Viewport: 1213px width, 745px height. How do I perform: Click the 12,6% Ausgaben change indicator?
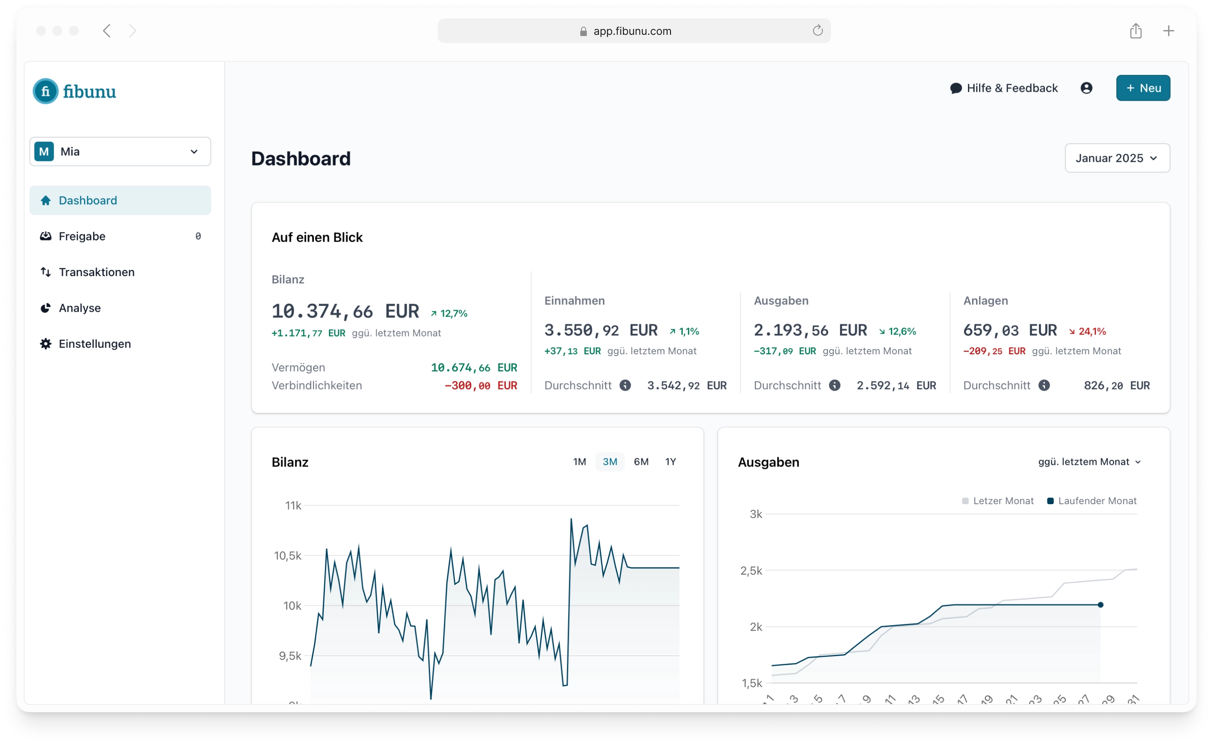[x=897, y=332]
